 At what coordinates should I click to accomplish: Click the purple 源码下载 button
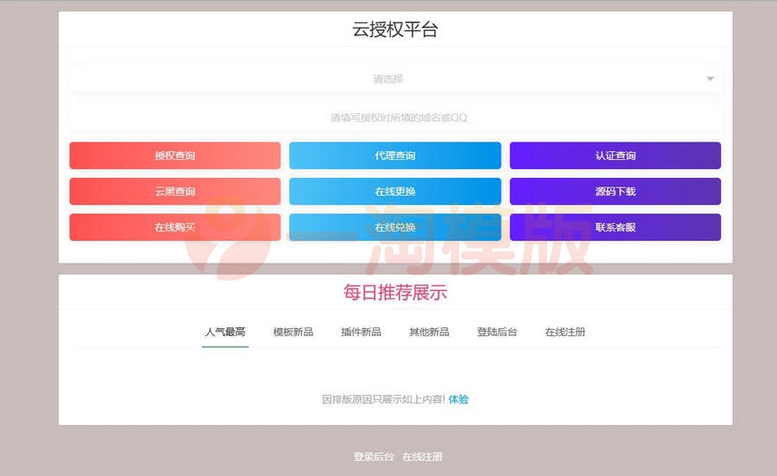615,192
